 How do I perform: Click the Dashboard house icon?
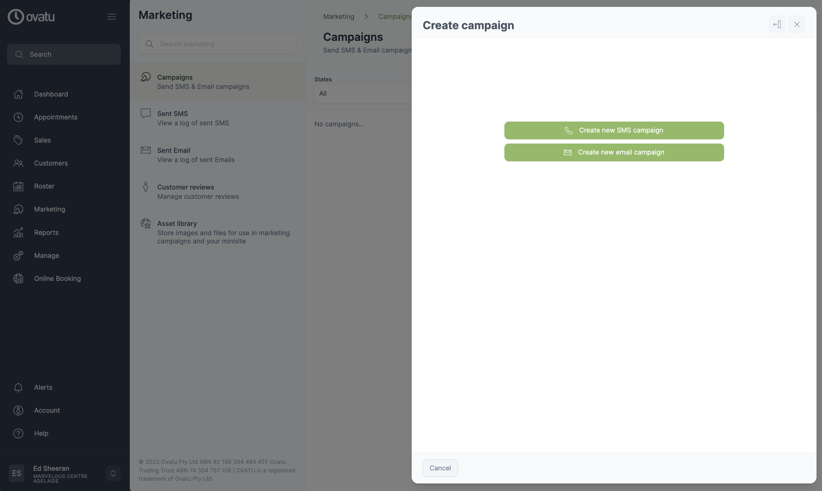click(18, 94)
